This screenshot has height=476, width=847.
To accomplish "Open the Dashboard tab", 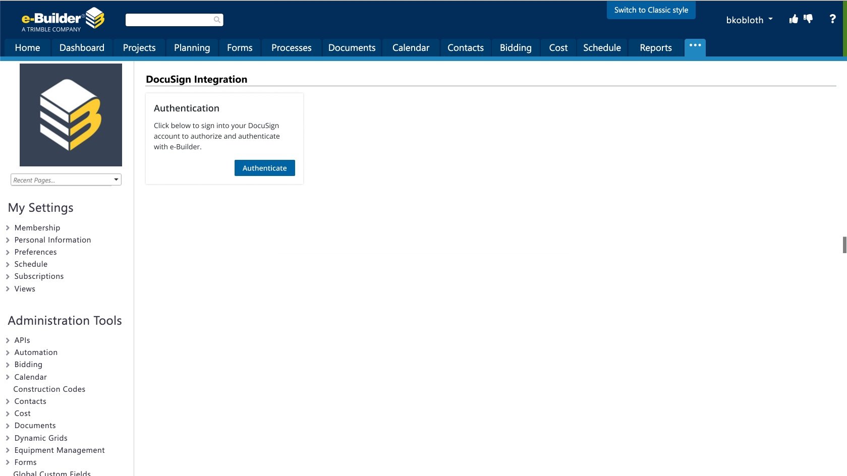I will click(x=82, y=48).
